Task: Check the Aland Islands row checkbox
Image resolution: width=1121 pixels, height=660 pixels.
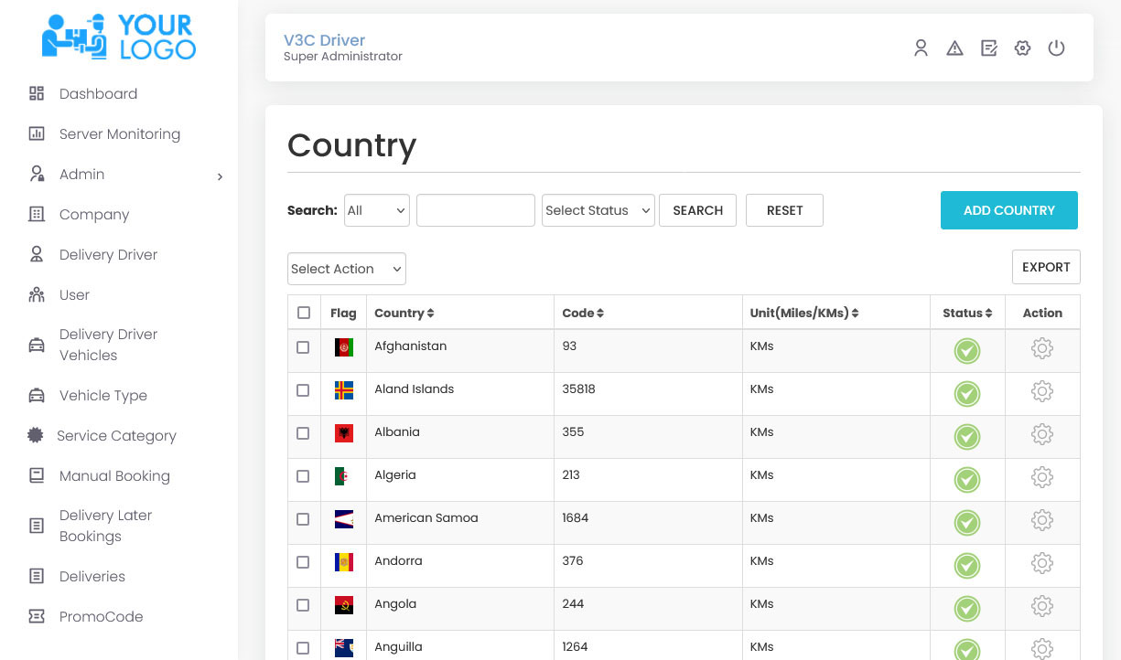Action: (303, 390)
